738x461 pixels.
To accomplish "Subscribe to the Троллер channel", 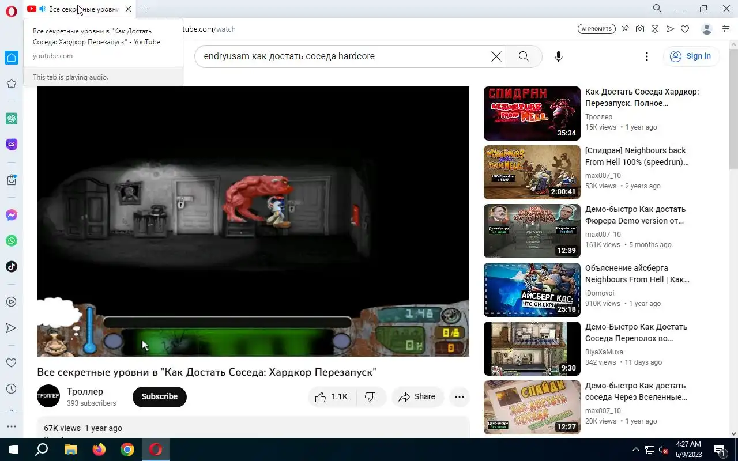I will [x=160, y=396].
